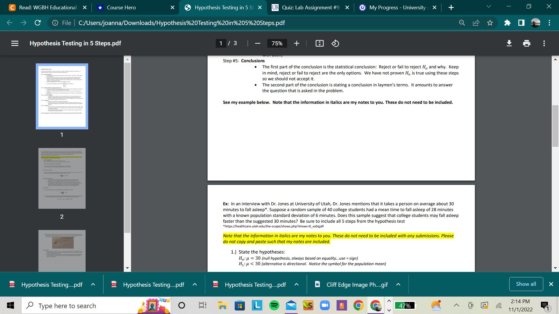Open the PDF sidebar menu
The width and height of the screenshot is (559, 314).
15,43
